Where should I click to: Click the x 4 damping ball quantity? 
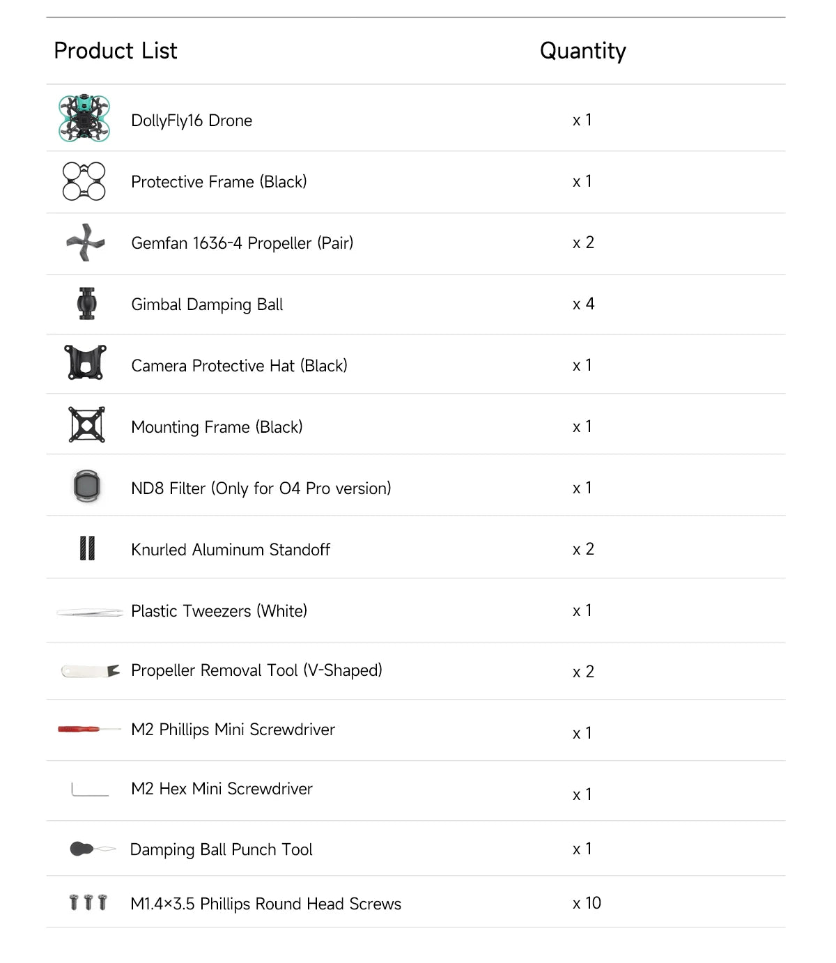[x=583, y=304]
